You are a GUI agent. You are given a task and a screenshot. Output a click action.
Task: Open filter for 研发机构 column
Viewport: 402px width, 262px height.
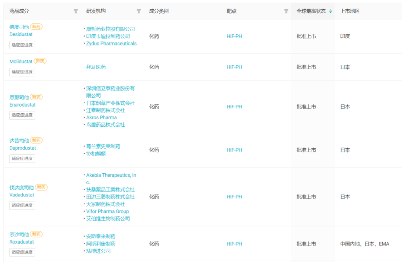point(139,11)
